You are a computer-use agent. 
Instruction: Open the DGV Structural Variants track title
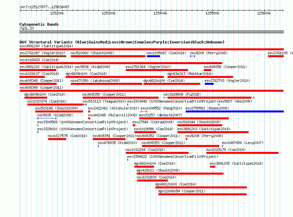pos(122,42)
